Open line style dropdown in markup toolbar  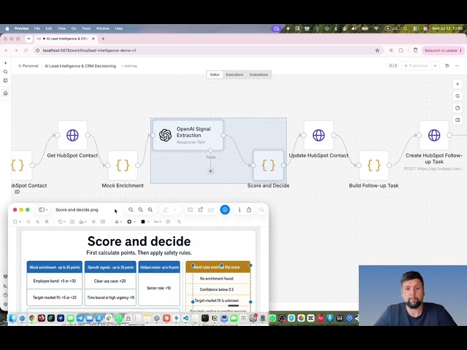[x=118, y=222]
